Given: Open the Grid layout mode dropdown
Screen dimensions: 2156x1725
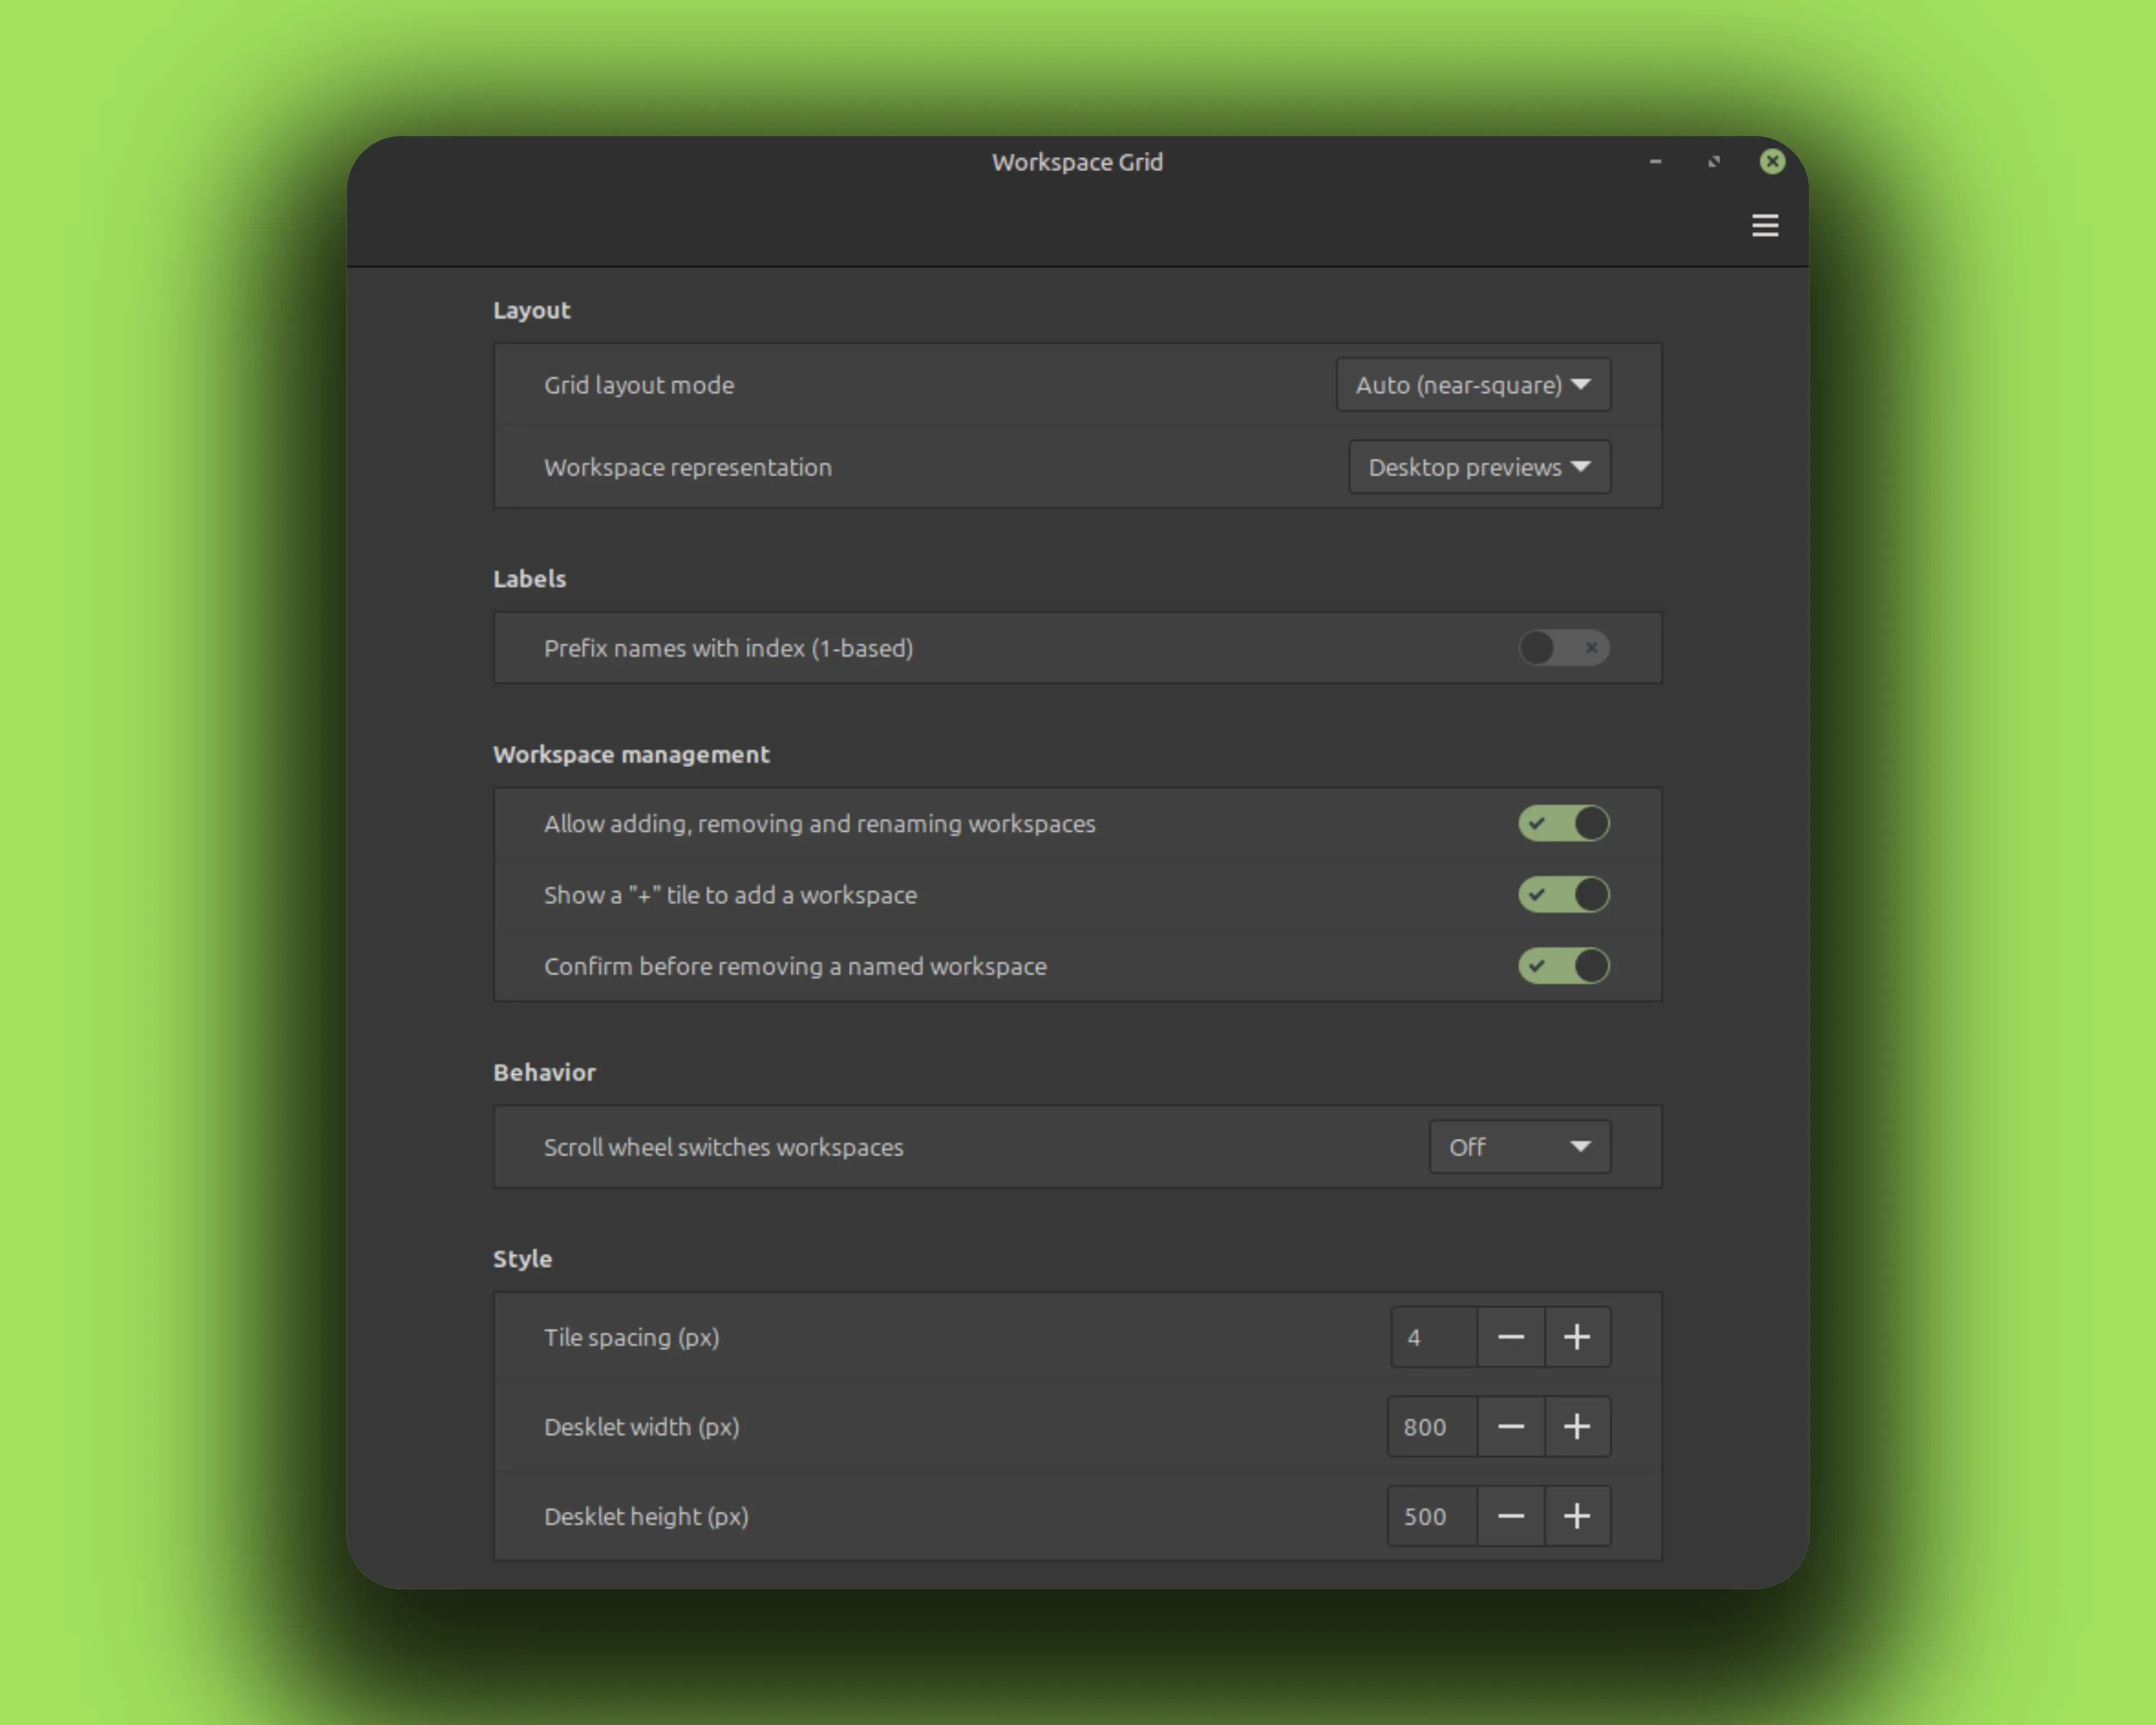Looking at the screenshot, I should (1473, 385).
